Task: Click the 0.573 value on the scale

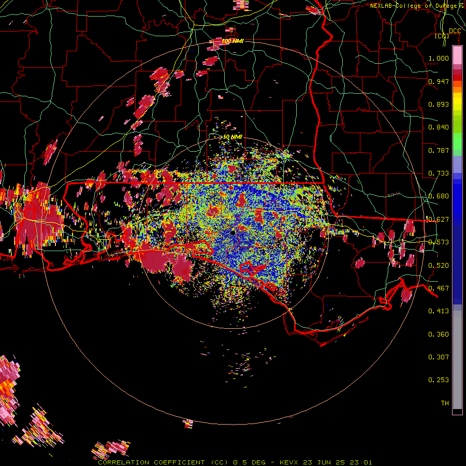Action: click(439, 242)
